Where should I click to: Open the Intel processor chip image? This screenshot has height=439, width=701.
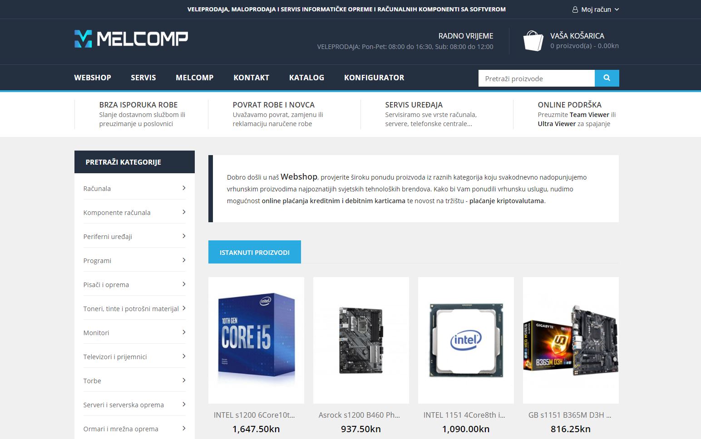coord(466,340)
